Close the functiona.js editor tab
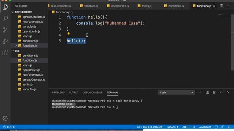 click(x=214, y=6)
